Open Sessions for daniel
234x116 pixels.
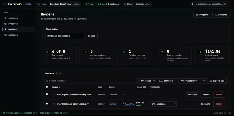[192, 95]
